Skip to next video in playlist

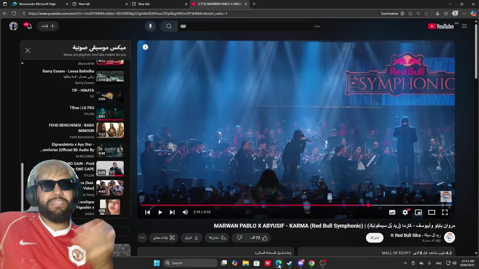pyautogui.click(x=172, y=212)
